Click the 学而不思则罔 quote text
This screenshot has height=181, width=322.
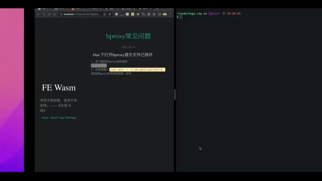click(58, 105)
